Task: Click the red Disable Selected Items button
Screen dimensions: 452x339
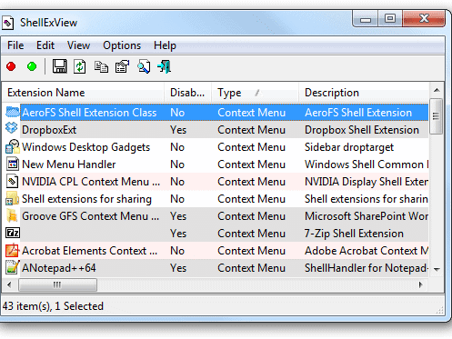Action: [x=11, y=66]
